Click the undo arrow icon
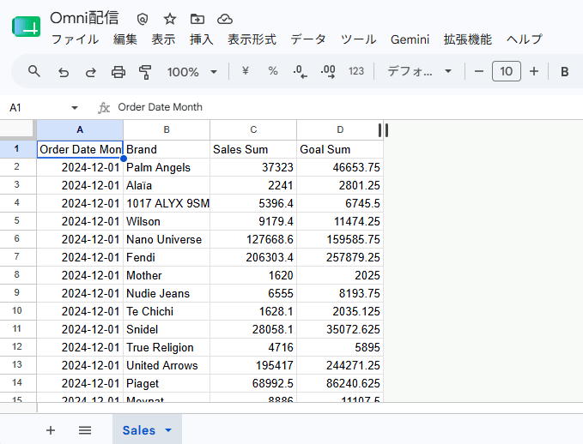583x444 pixels. [x=64, y=72]
